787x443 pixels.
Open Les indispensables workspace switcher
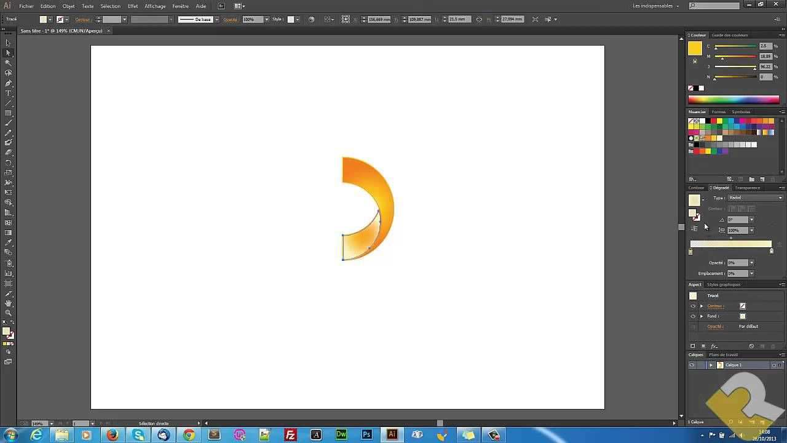655,6
